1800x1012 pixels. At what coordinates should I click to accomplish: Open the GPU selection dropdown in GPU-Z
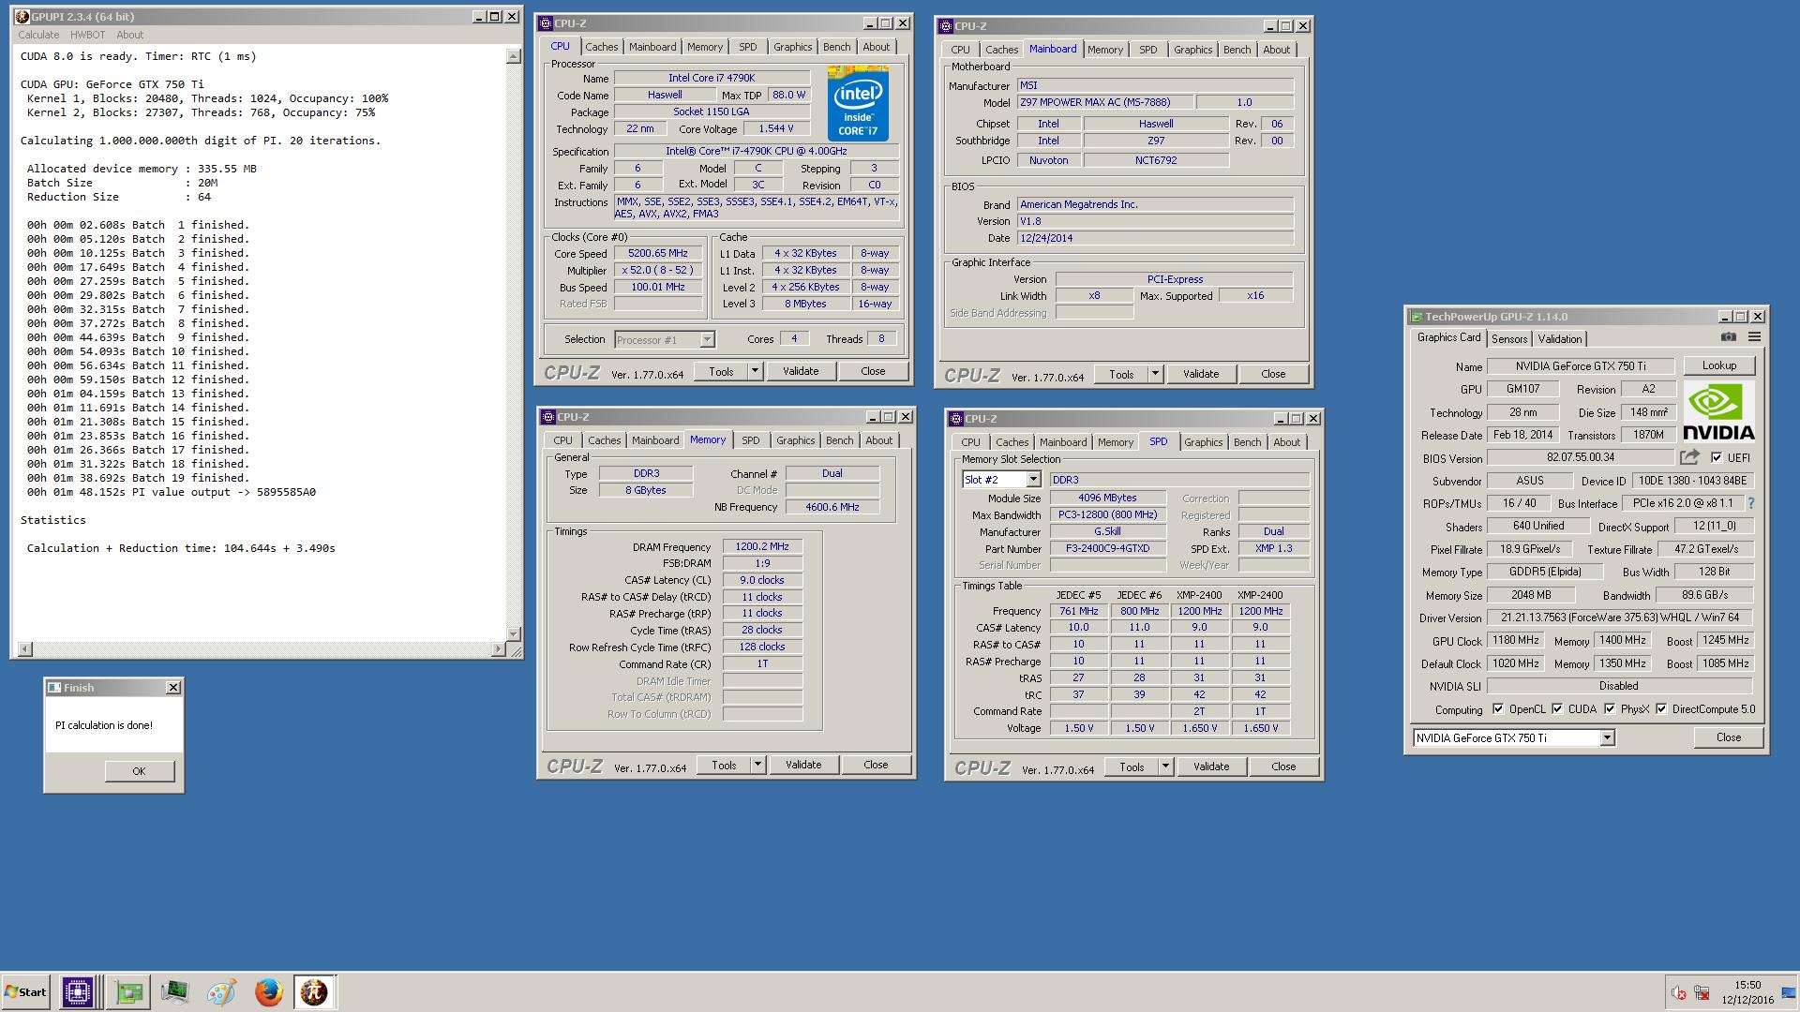(x=1607, y=738)
